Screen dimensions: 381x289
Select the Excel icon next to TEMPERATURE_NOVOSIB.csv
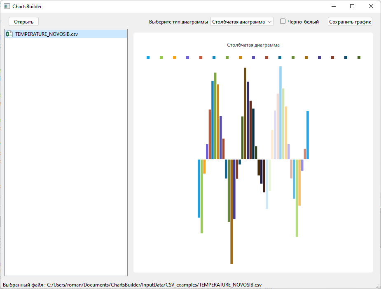coord(9,34)
